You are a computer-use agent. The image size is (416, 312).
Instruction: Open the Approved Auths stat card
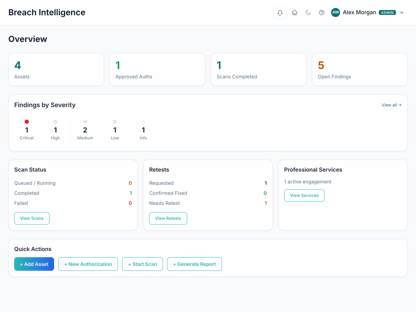click(x=157, y=69)
